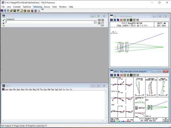Click the blue window setup icon in main toolbar
Screen dimensions: 171x128
2,11
